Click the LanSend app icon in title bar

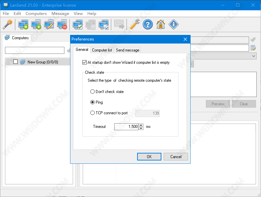[6, 5]
